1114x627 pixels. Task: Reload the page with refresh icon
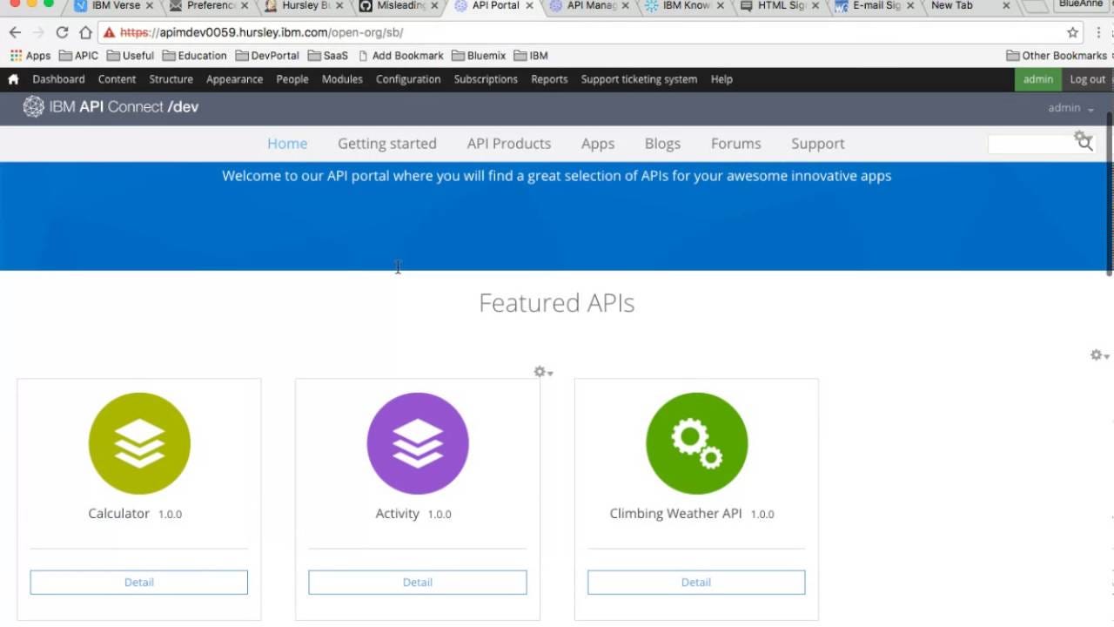pos(62,32)
